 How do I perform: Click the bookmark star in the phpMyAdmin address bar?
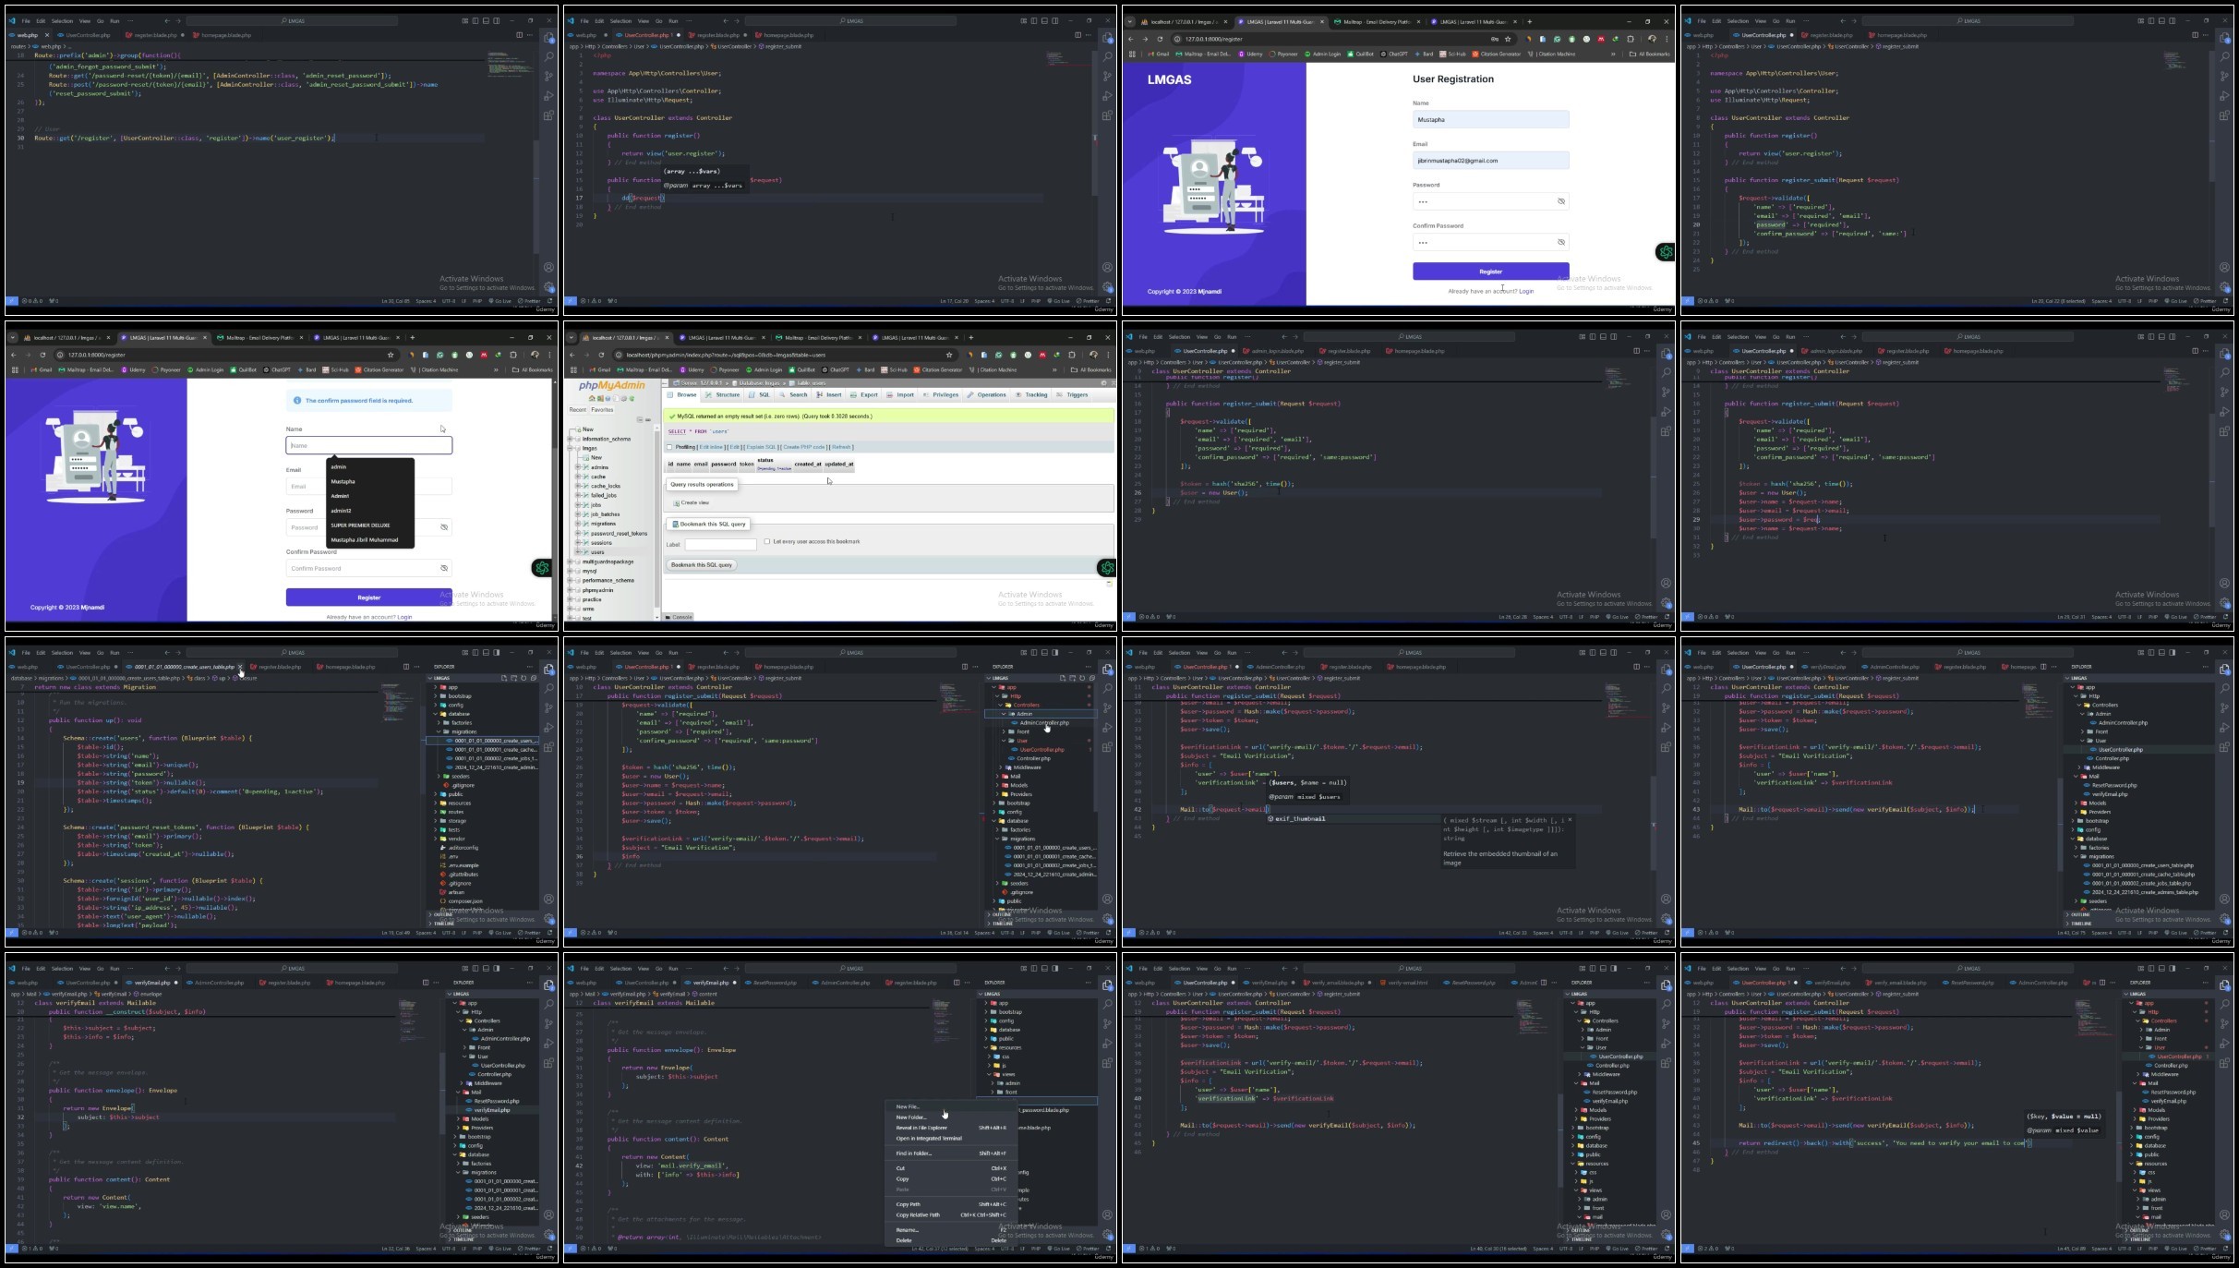[x=948, y=355]
